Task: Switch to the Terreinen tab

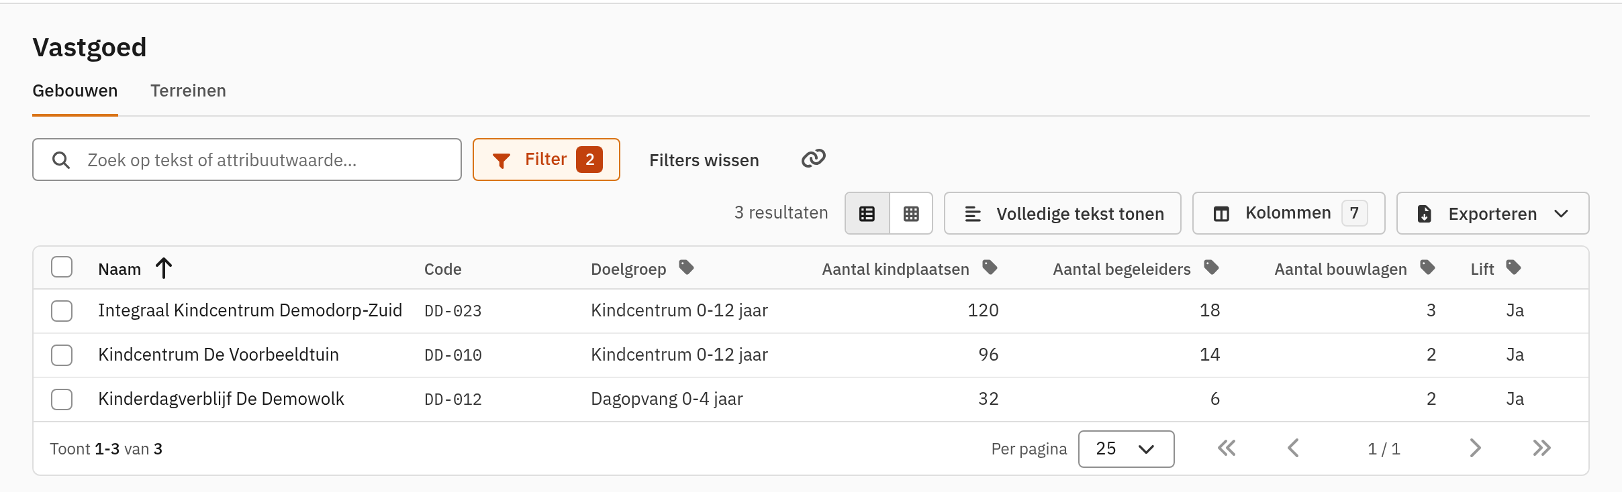Action: point(188,90)
